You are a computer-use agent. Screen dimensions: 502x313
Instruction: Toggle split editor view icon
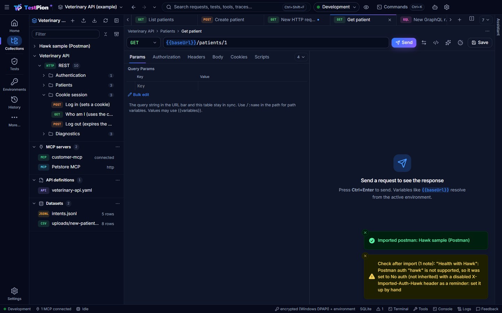(472, 19)
